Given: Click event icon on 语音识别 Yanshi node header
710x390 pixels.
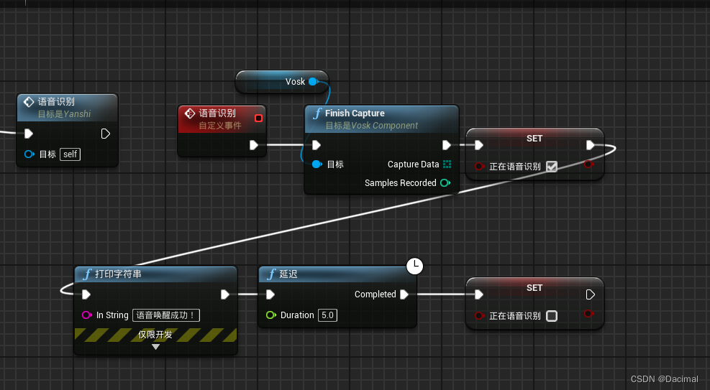Looking at the screenshot, I should click(29, 102).
